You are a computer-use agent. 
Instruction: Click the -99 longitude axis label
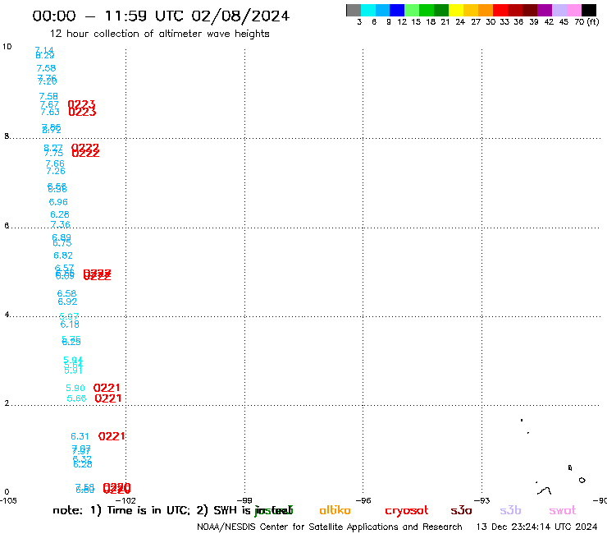pos(244,500)
